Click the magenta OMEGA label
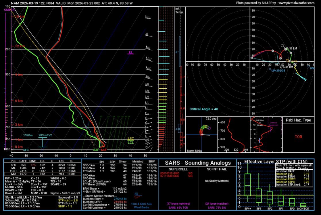The width and height of the screenshot is (321, 215). coord(9,10)
